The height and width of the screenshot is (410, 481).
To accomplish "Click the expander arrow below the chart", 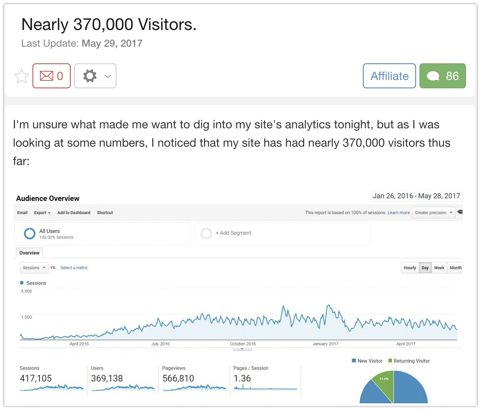I will coord(242,349).
